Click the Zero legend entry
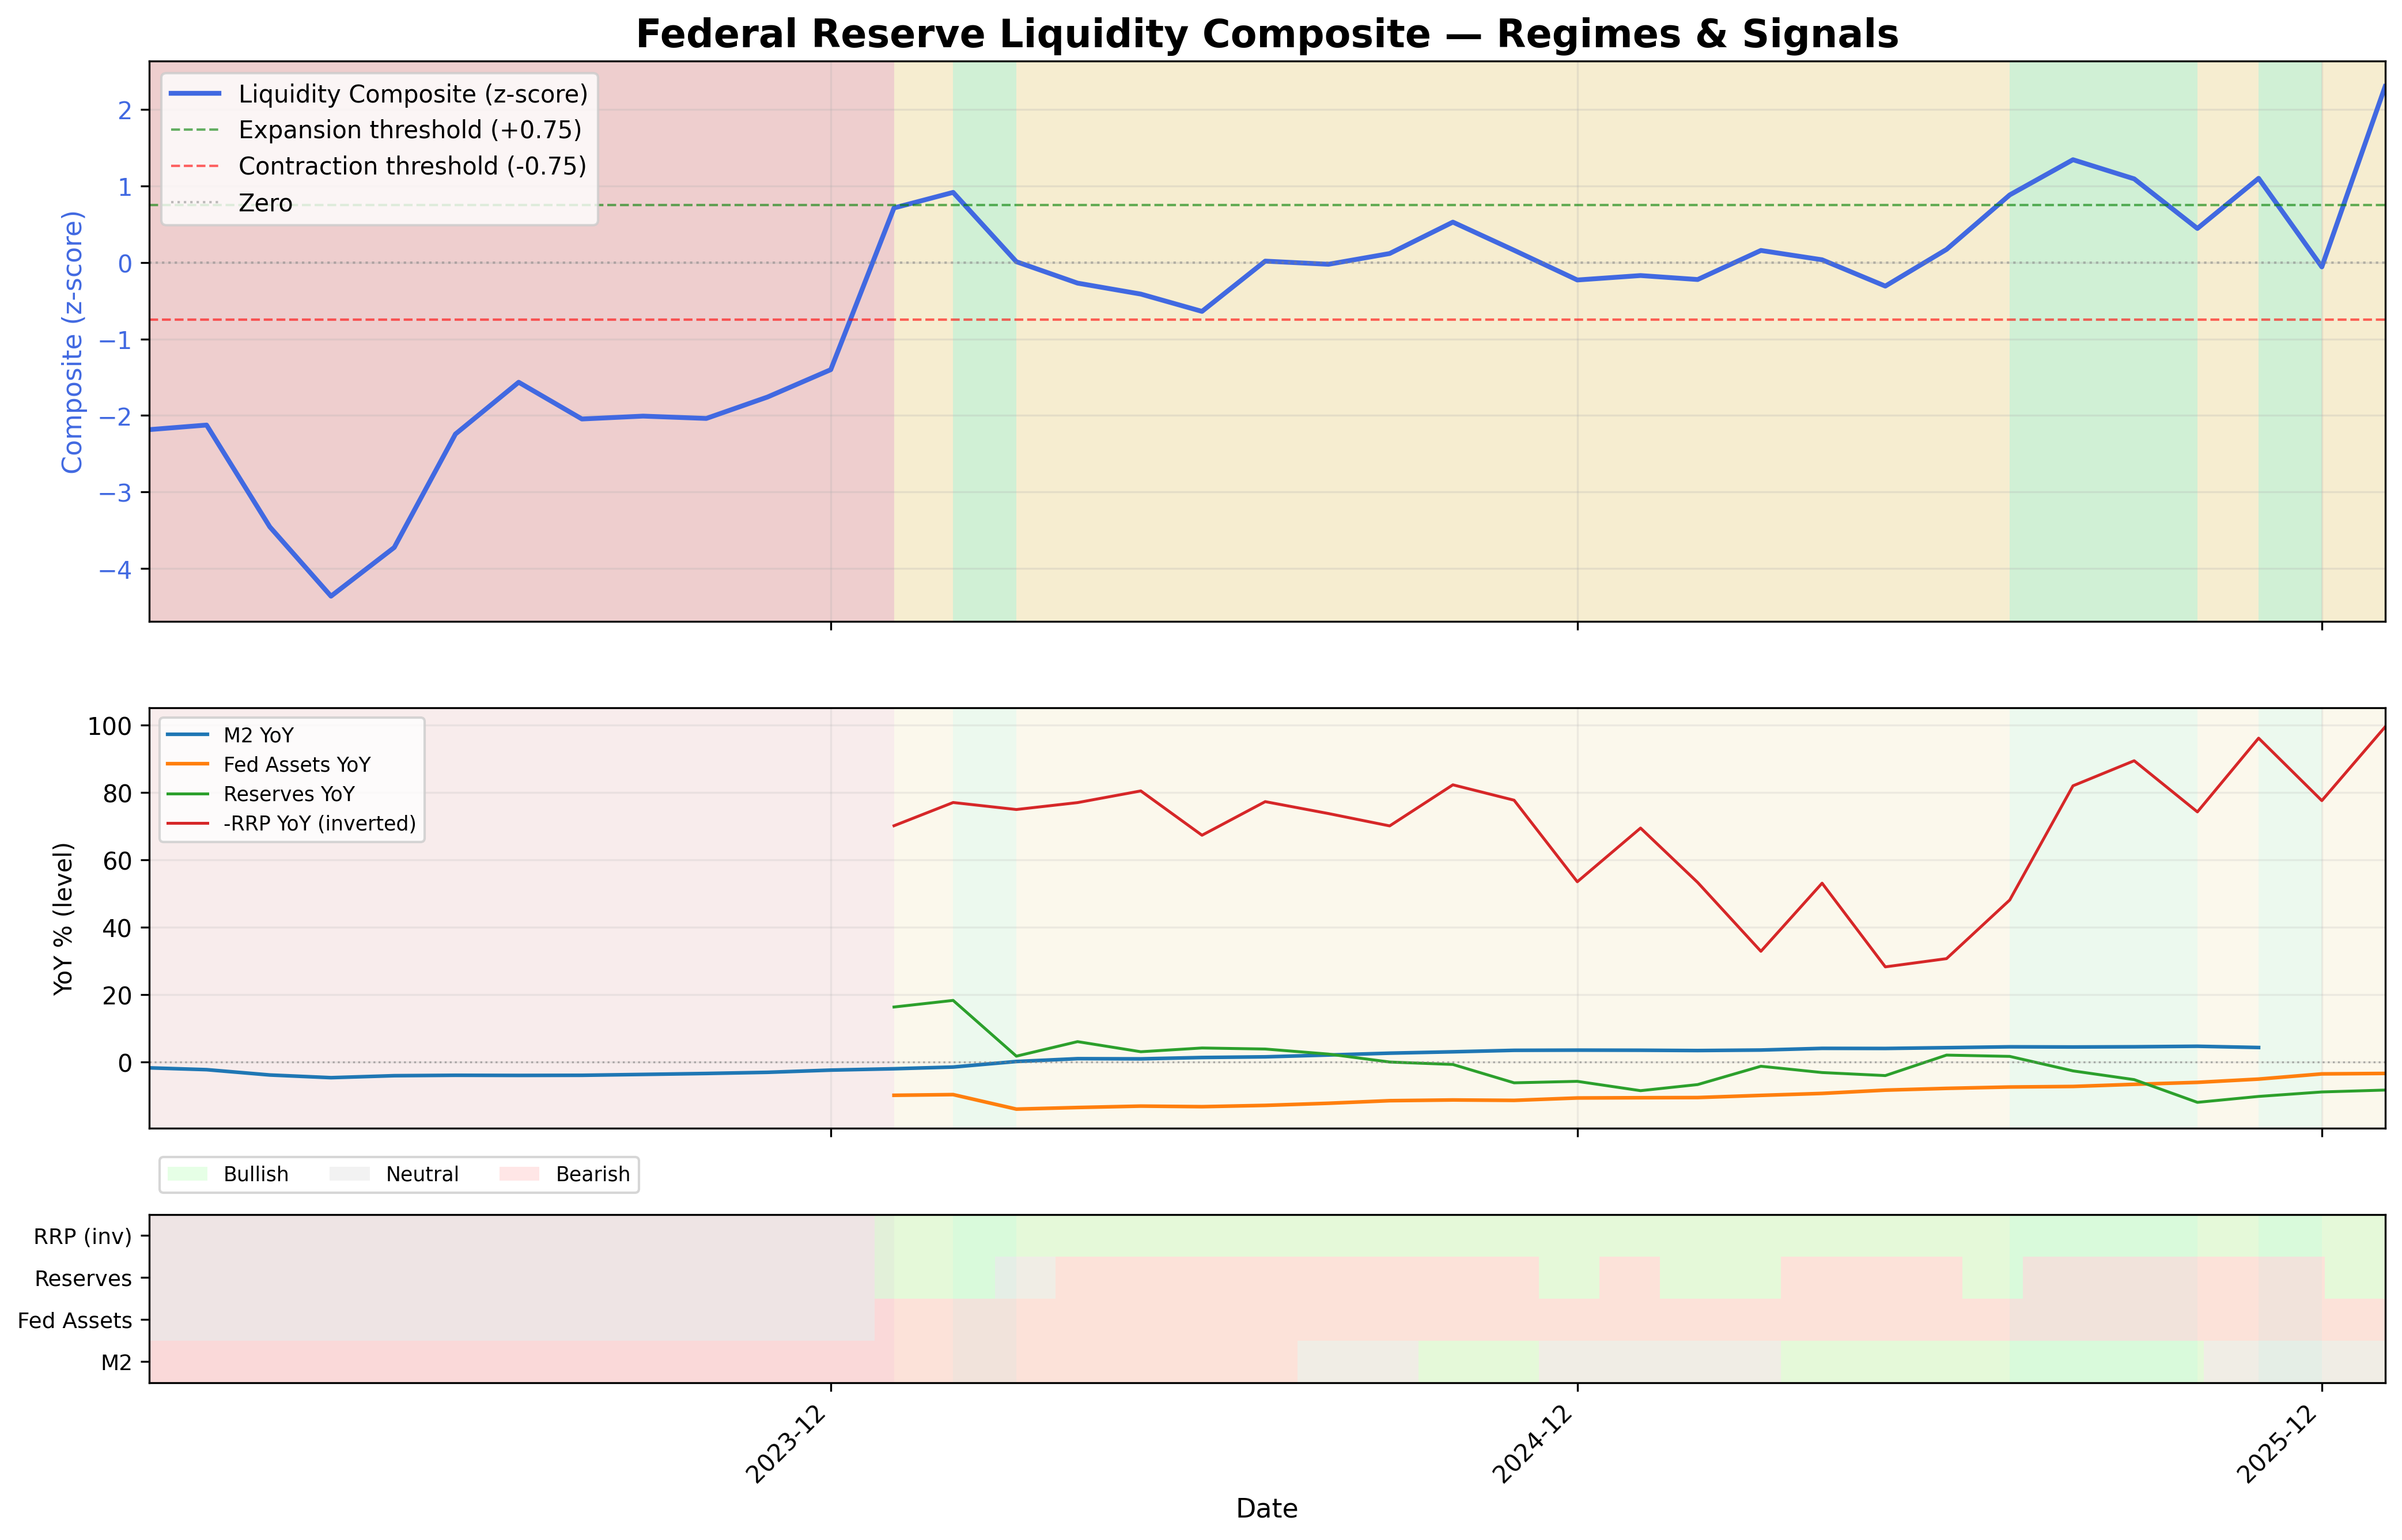This screenshot has width=2402, height=1540. [265, 203]
